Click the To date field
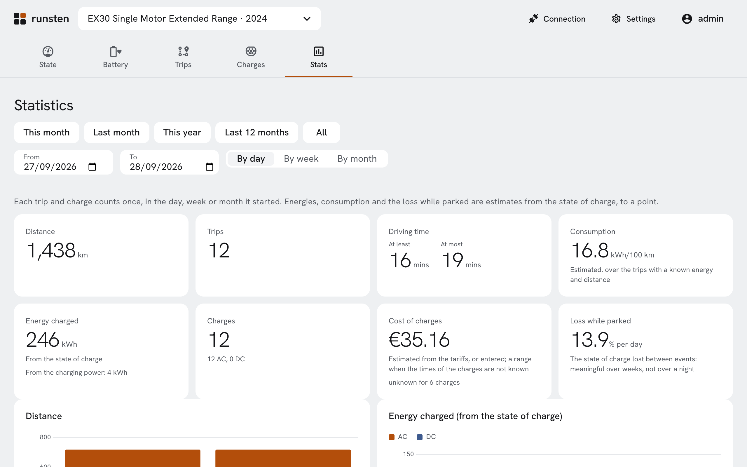The width and height of the screenshot is (747, 467). [x=169, y=163]
